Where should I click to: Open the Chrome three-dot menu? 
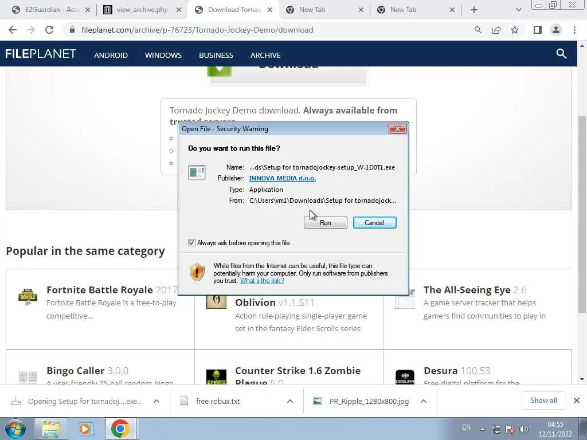tap(574, 30)
